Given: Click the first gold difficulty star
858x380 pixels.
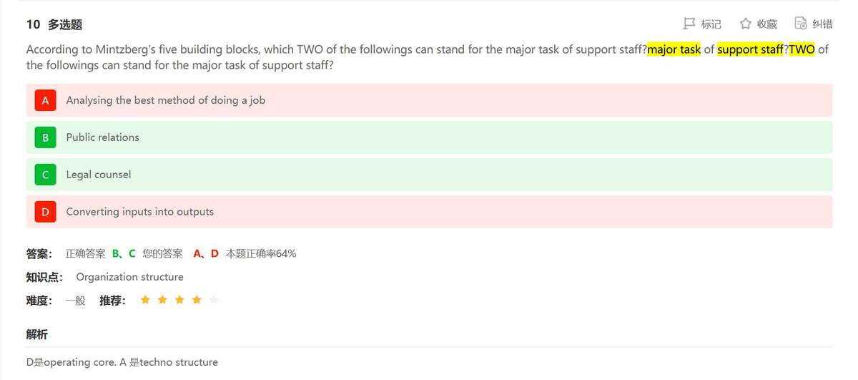Looking at the screenshot, I should (x=145, y=300).
